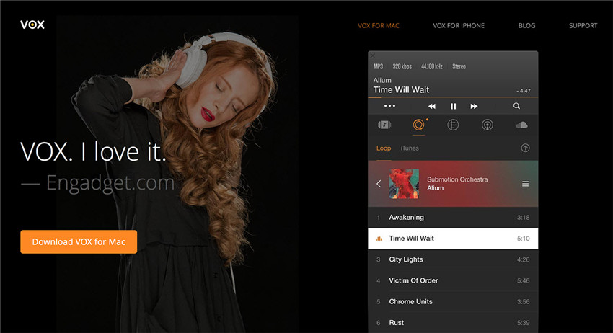Click the Alium album cover thumbnail
Image resolution: width=613 pixels, height=333 pixels.
(x=404, y=184)
